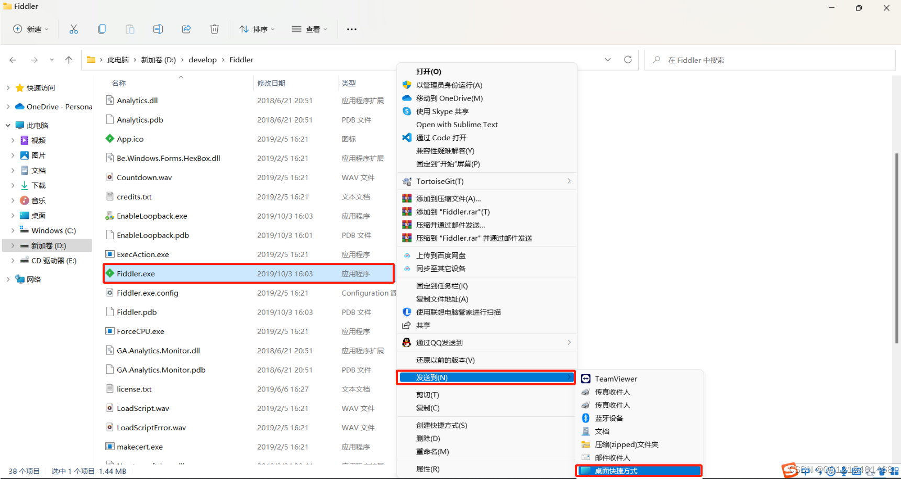Click the Delete trash icon in toolbar
Image resolution: width=901 pixels, height=479 pixels.
pos(215,29)
